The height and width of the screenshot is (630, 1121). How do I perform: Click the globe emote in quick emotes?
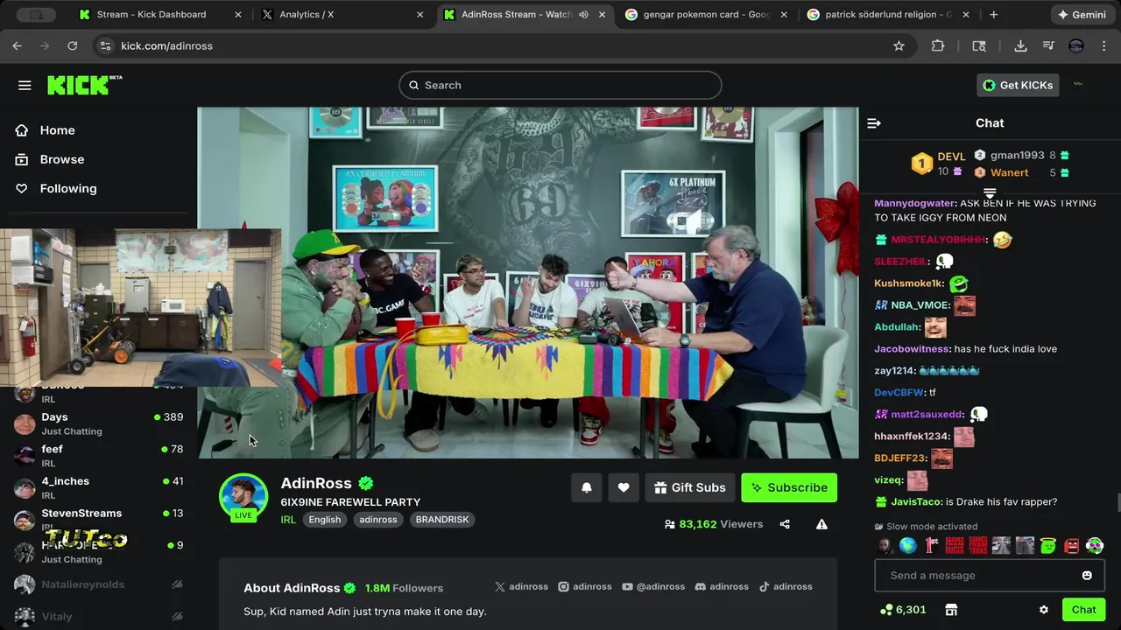[907, 546]
